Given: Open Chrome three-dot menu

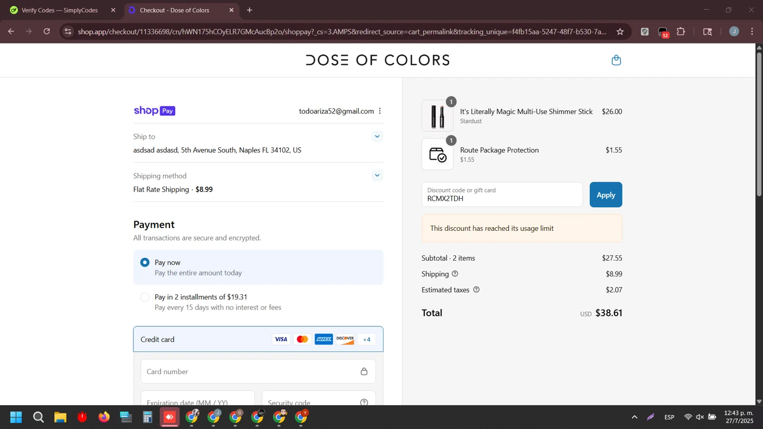Looking at the screenshot, I should click(x=752, y=32).
